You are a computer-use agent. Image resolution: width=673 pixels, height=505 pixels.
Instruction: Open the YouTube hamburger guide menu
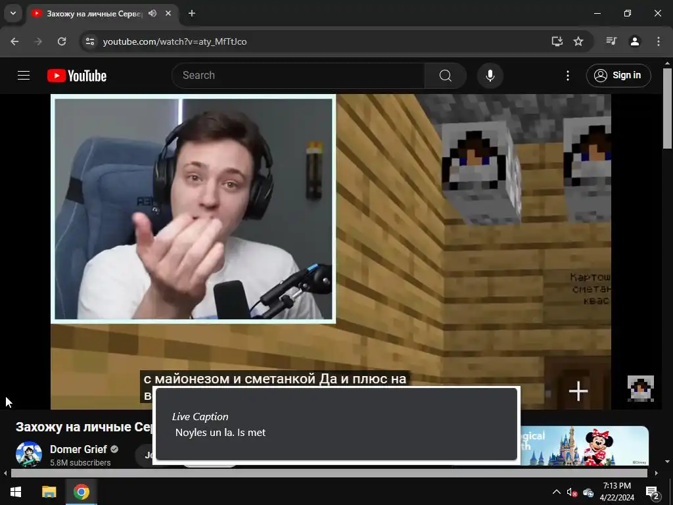24,76
